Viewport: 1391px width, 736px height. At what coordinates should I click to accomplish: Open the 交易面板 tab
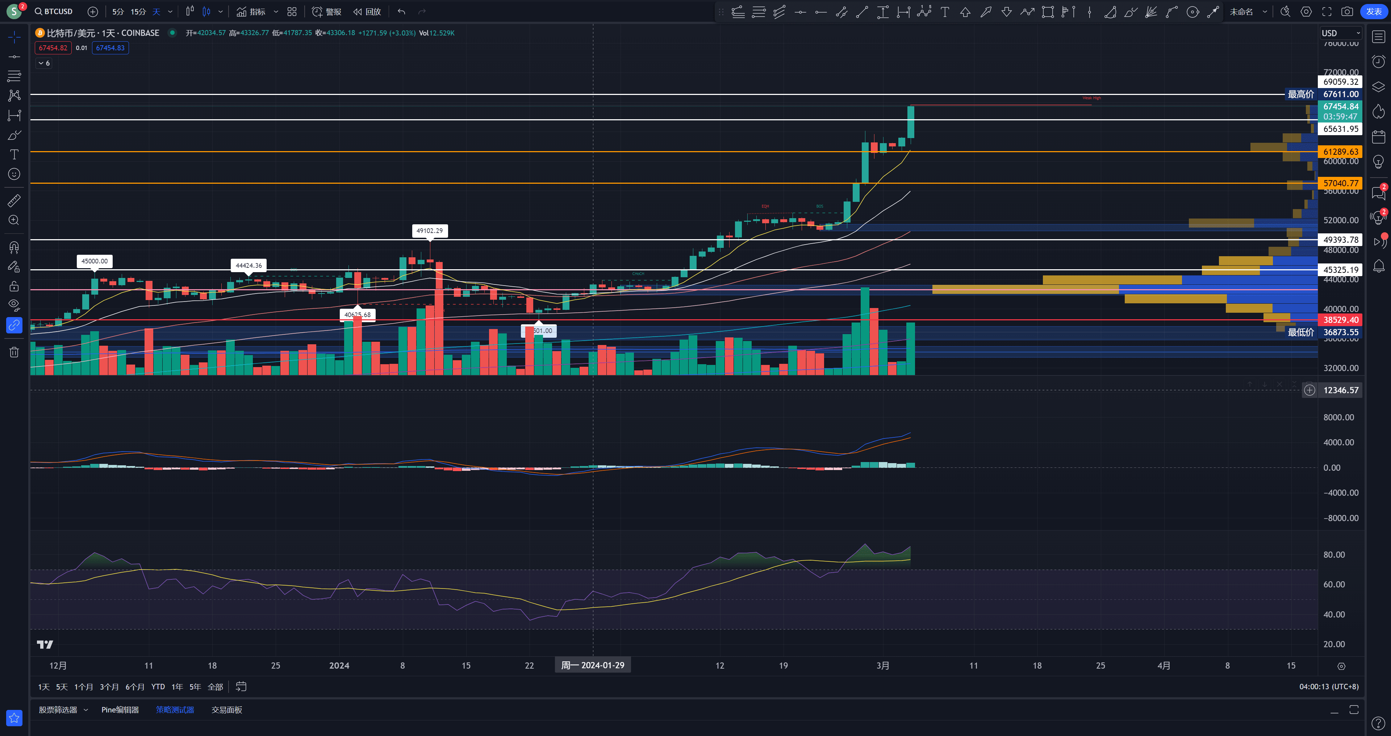point(226,710)
